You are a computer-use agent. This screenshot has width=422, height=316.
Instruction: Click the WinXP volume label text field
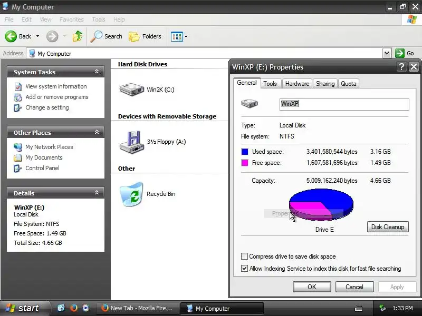tap(344, 104)
